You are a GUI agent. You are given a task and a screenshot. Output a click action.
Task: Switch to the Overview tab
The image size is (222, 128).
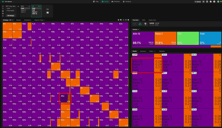[135, 20]
